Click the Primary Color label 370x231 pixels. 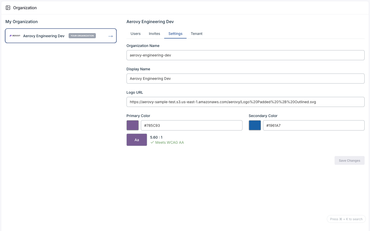[138, 116]
